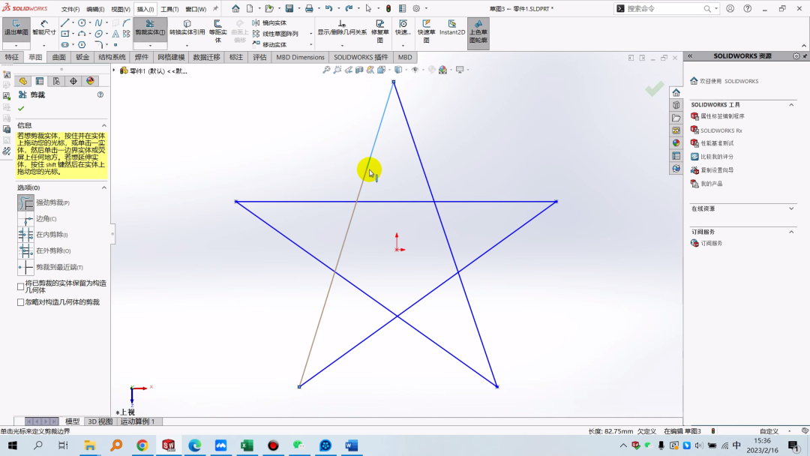The width and height of the screenshot is (810, 456).
Task: Open the SOLIDWORKS Rx link
Action: (721, 130)
